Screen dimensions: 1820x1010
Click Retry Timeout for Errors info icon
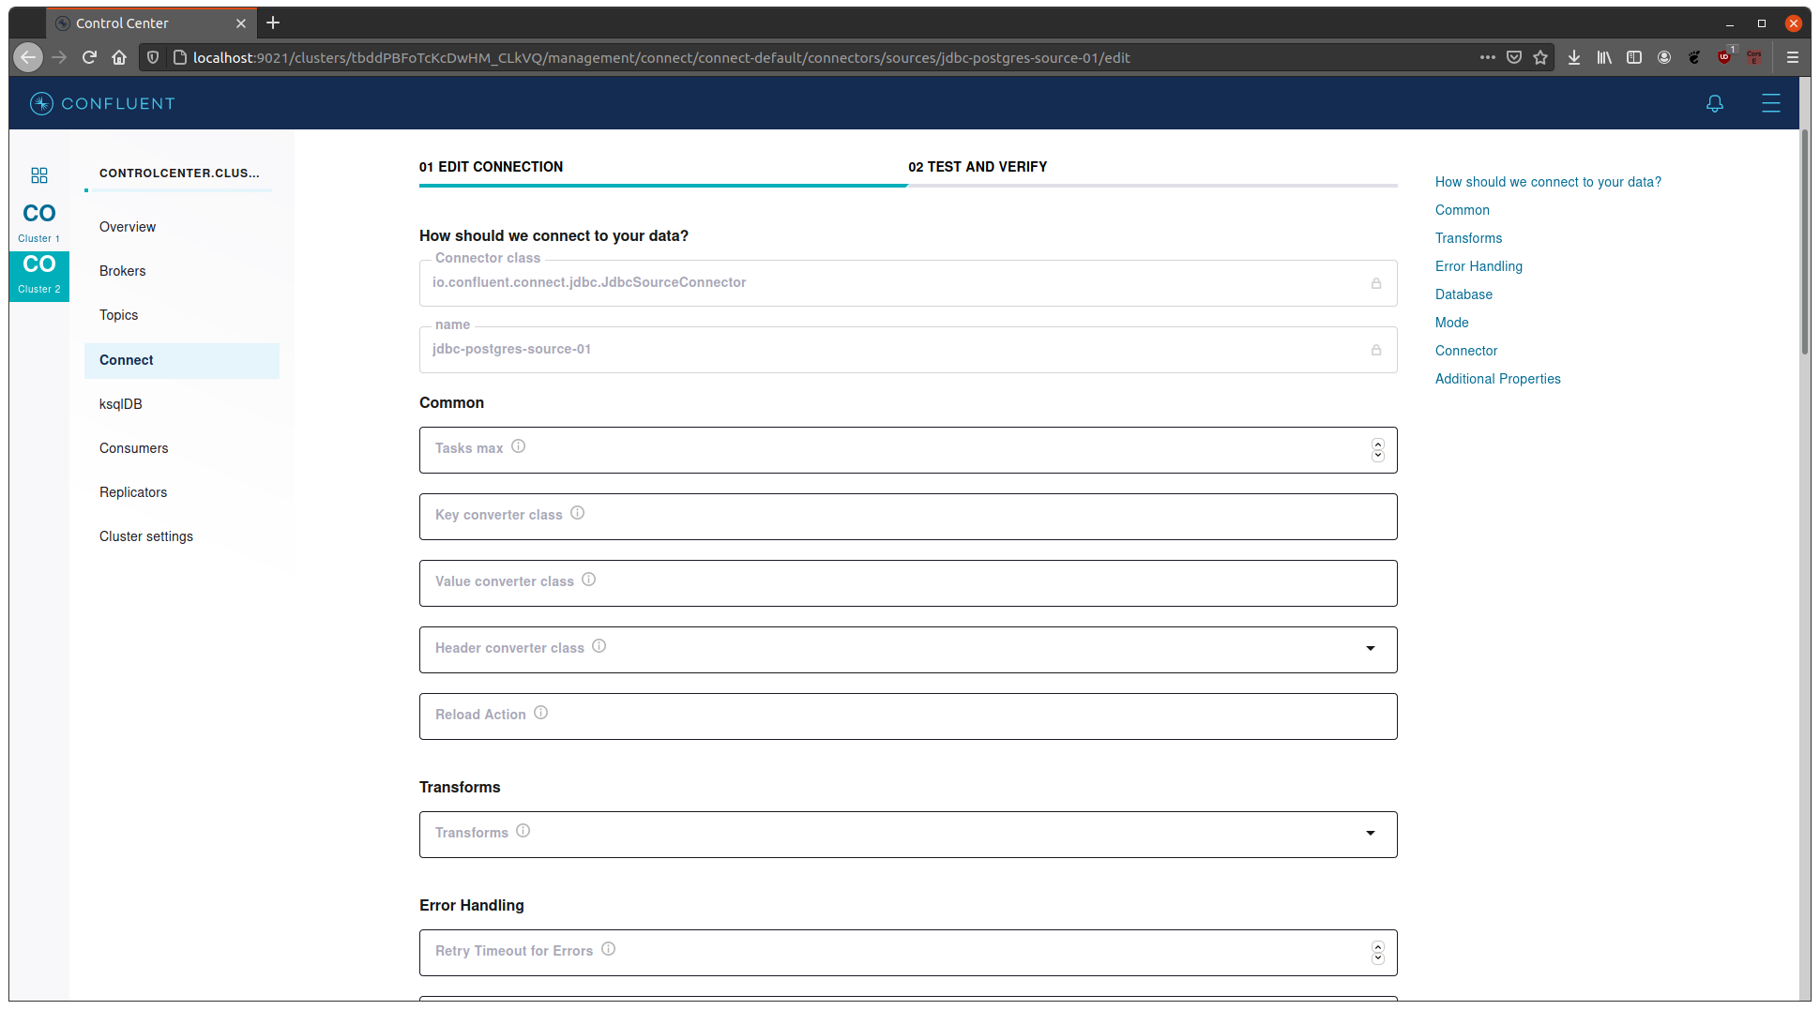click(x=609, y=949)
